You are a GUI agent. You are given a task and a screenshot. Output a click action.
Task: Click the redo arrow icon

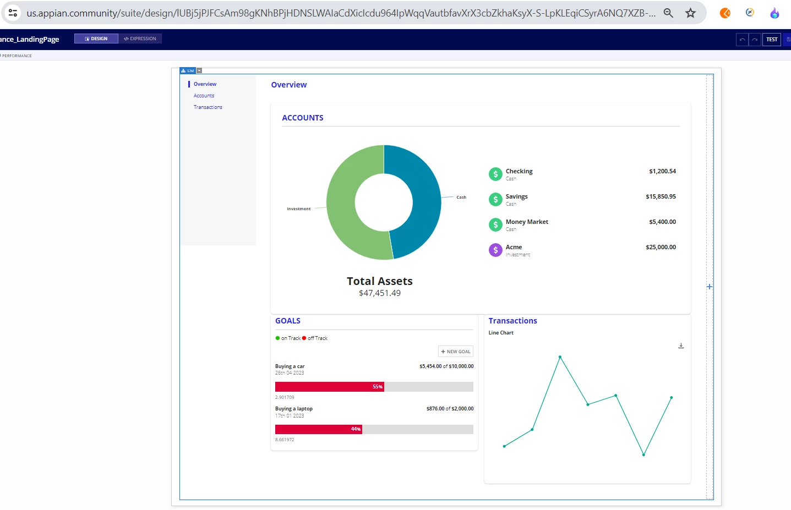(755, 40)
